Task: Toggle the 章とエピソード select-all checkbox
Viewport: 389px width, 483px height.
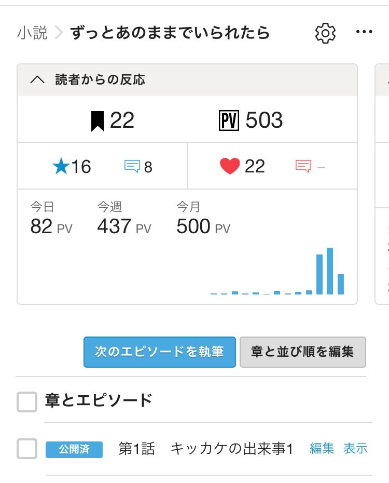Action: click(x=27, y=401)
